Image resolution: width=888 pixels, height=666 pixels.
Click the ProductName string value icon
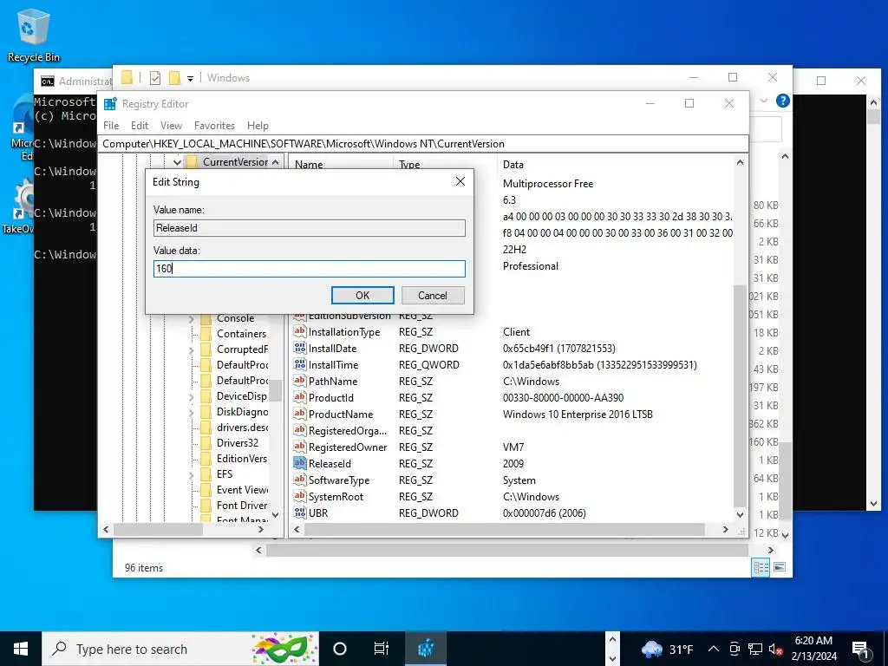tap(299, 414)
